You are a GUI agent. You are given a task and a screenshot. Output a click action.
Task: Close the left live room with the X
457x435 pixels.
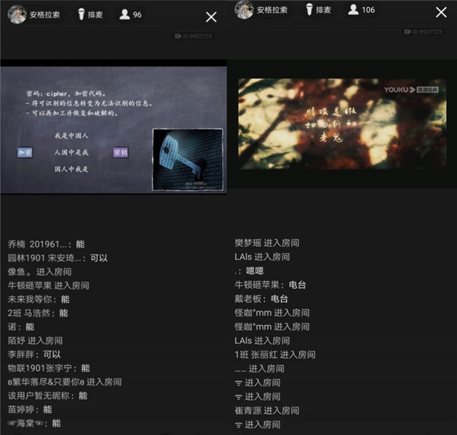[211, 17]
